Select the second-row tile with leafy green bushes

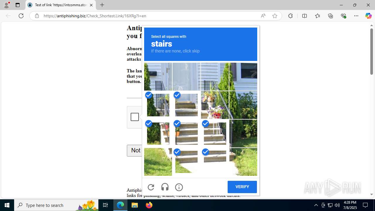(x=243, y=105)
